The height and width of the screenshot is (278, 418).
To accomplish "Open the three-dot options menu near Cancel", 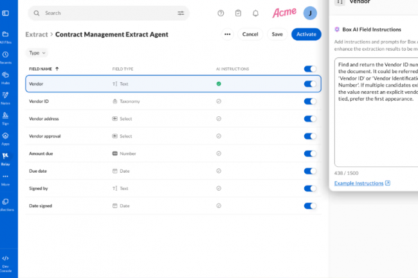I will click(227, 34).
